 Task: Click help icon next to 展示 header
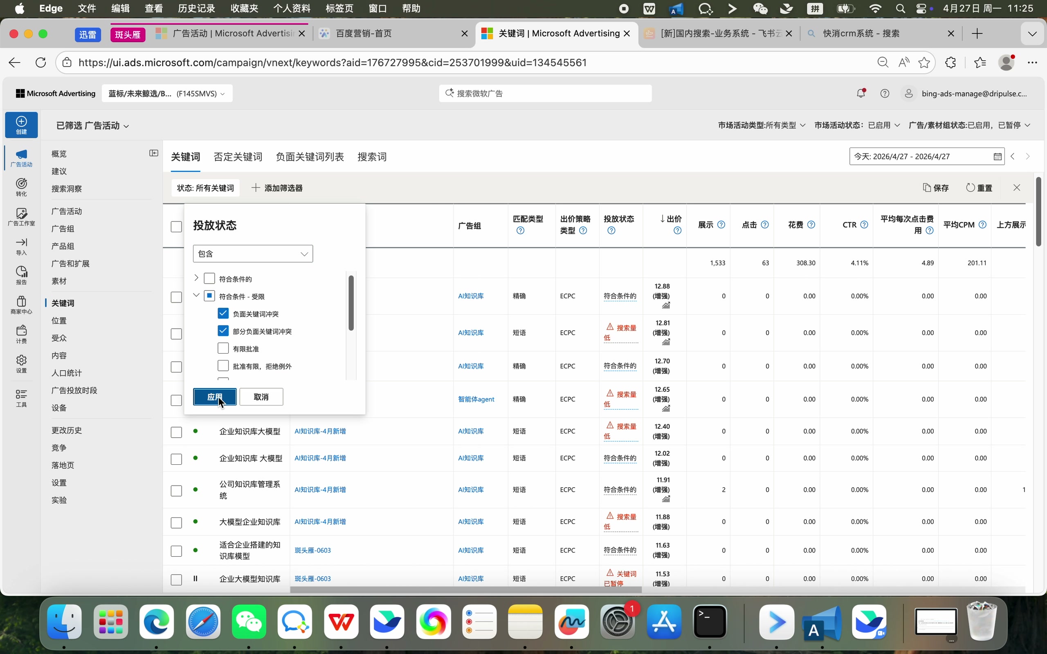pyautogui.click(x=721, y=224)
